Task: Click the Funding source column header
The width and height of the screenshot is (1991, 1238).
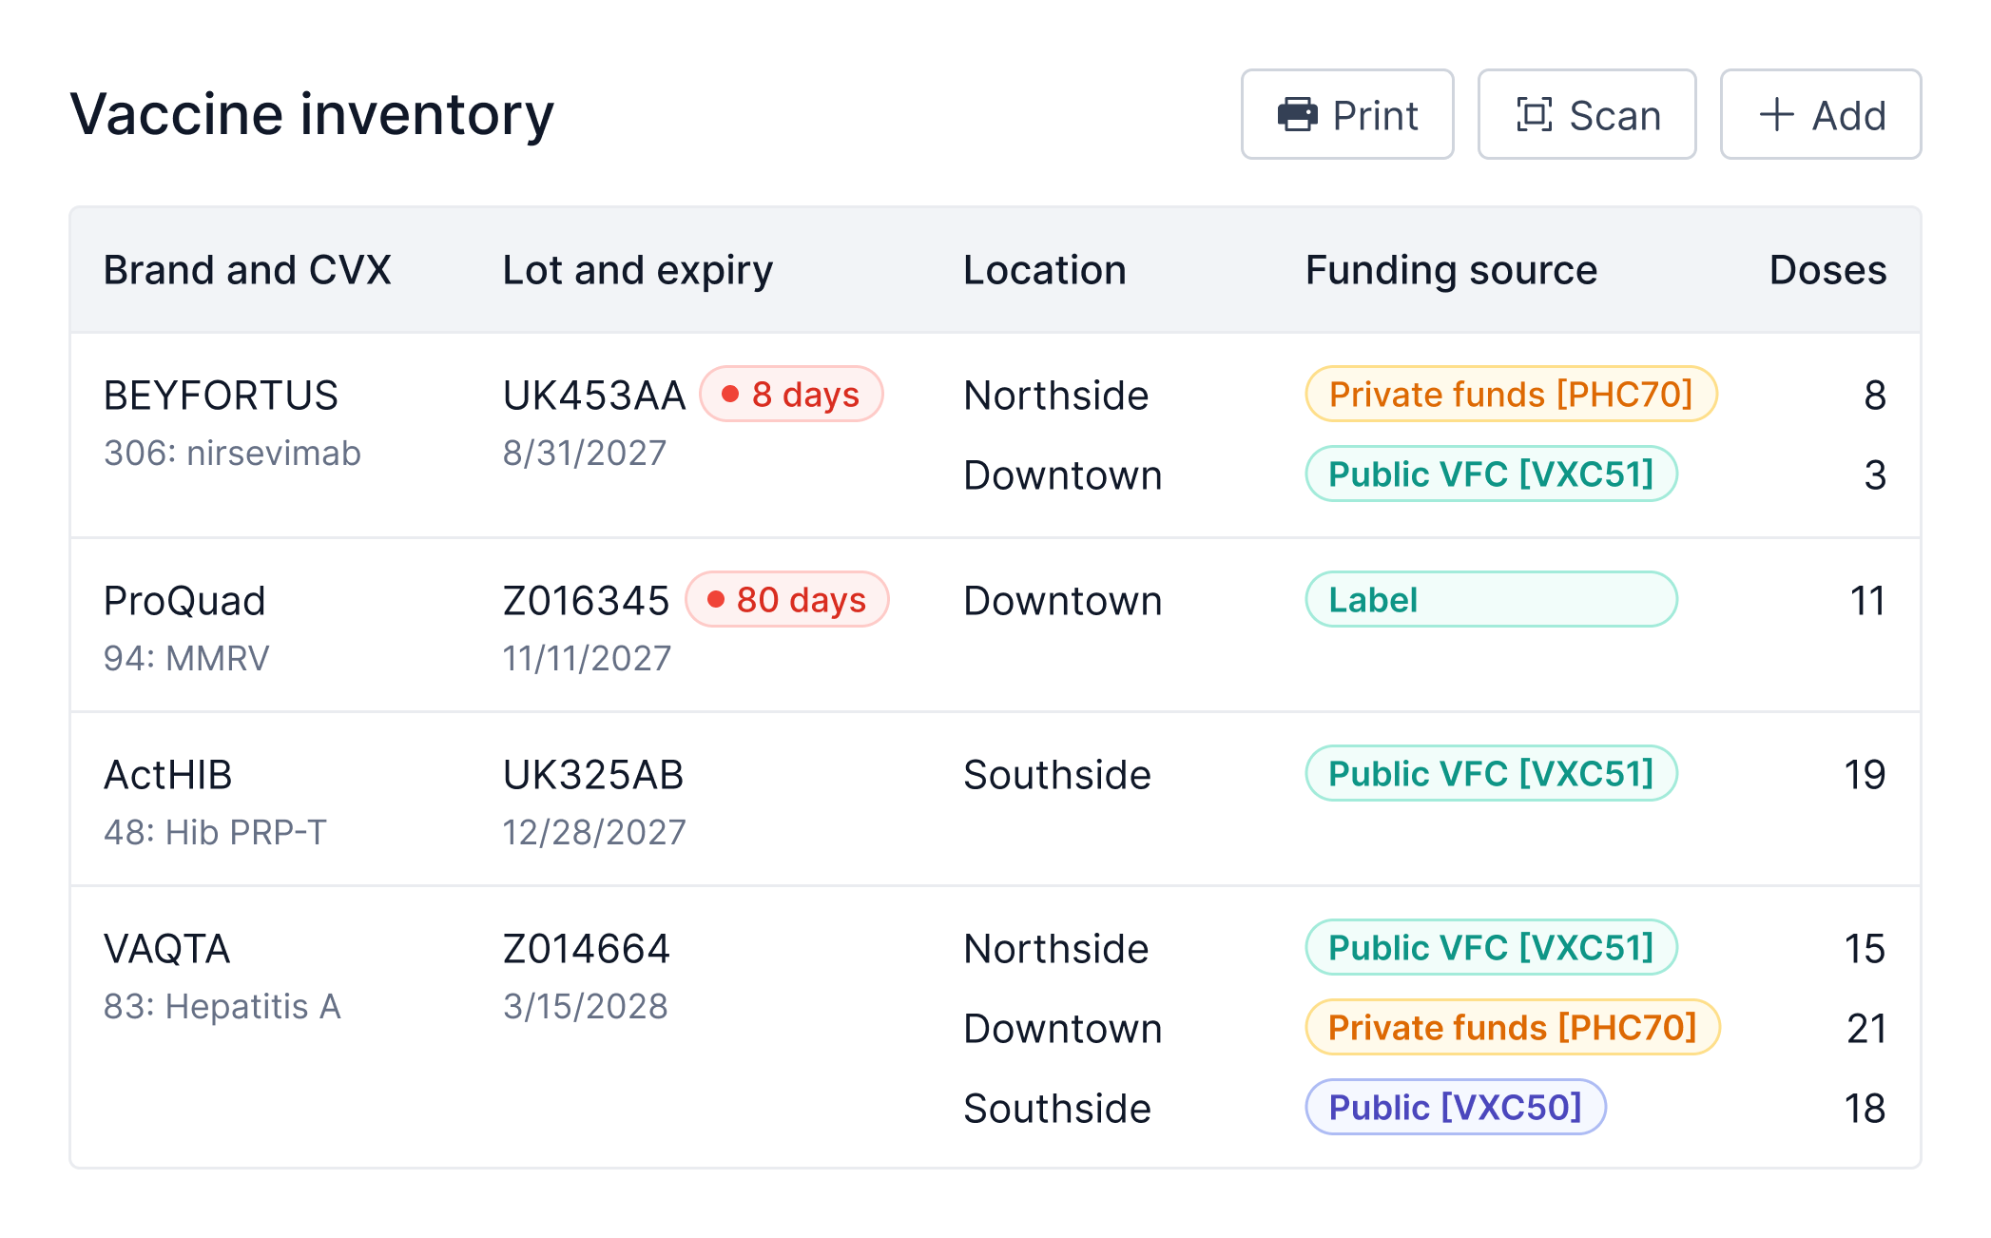Action: click(x=1451, y=271)
